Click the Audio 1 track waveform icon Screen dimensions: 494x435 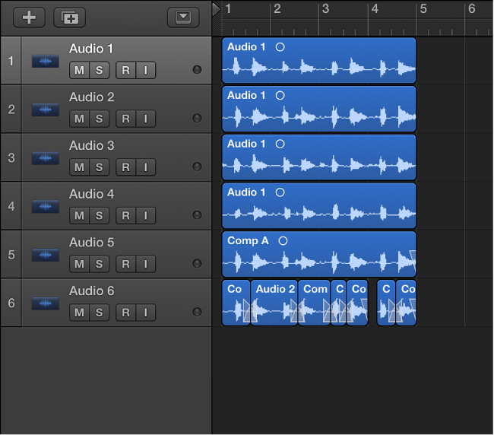(45, 61)
